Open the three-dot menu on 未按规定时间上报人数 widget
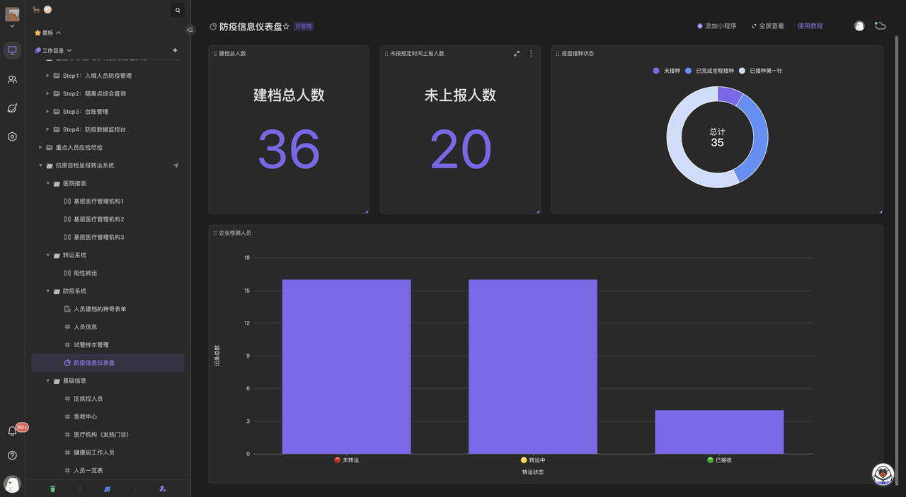Image resolution: width=906 pixels, height=497 pixels. tap(532, 54)
